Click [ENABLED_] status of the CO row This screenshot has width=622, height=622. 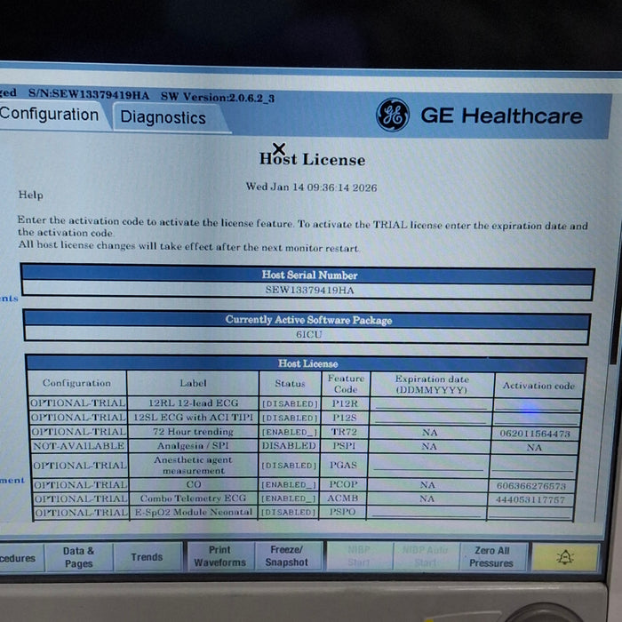pyautogui.click(x=289, y=485)
